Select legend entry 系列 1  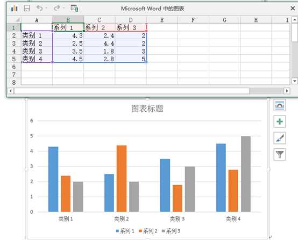(125, 231)
